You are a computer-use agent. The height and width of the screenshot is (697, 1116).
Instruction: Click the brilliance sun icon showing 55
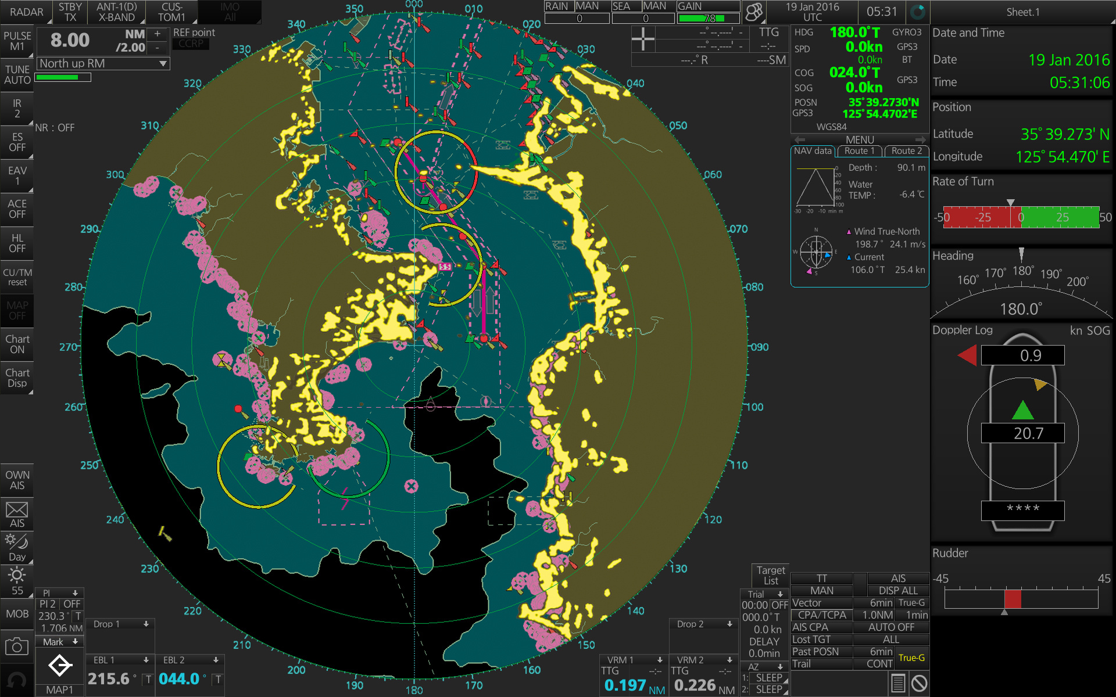[x=17, y=581]
